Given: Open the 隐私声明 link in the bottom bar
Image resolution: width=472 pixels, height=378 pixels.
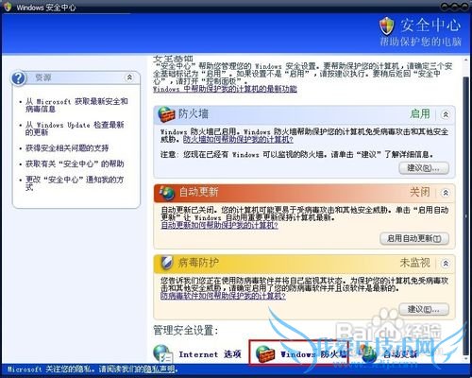Looking at the screenshot, I should pyautogui.click(x=159, y=369).
